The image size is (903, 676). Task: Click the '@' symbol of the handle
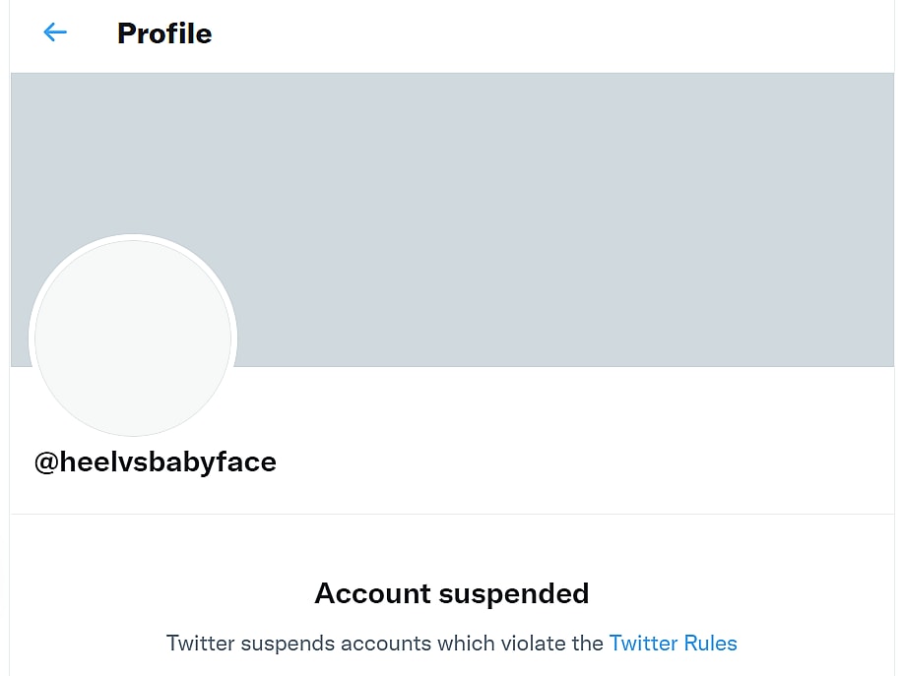click(46, 461)
